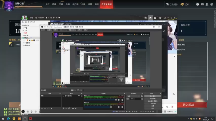Remove the selected OBS scene
Viewport: 216px width, 121px height.
pyautogui.click(x=45, y=108)
